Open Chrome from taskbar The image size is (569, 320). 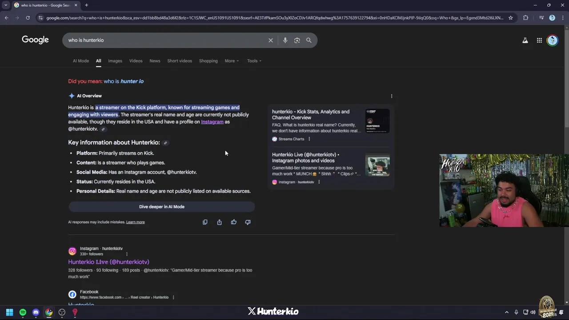click(49, 312)
